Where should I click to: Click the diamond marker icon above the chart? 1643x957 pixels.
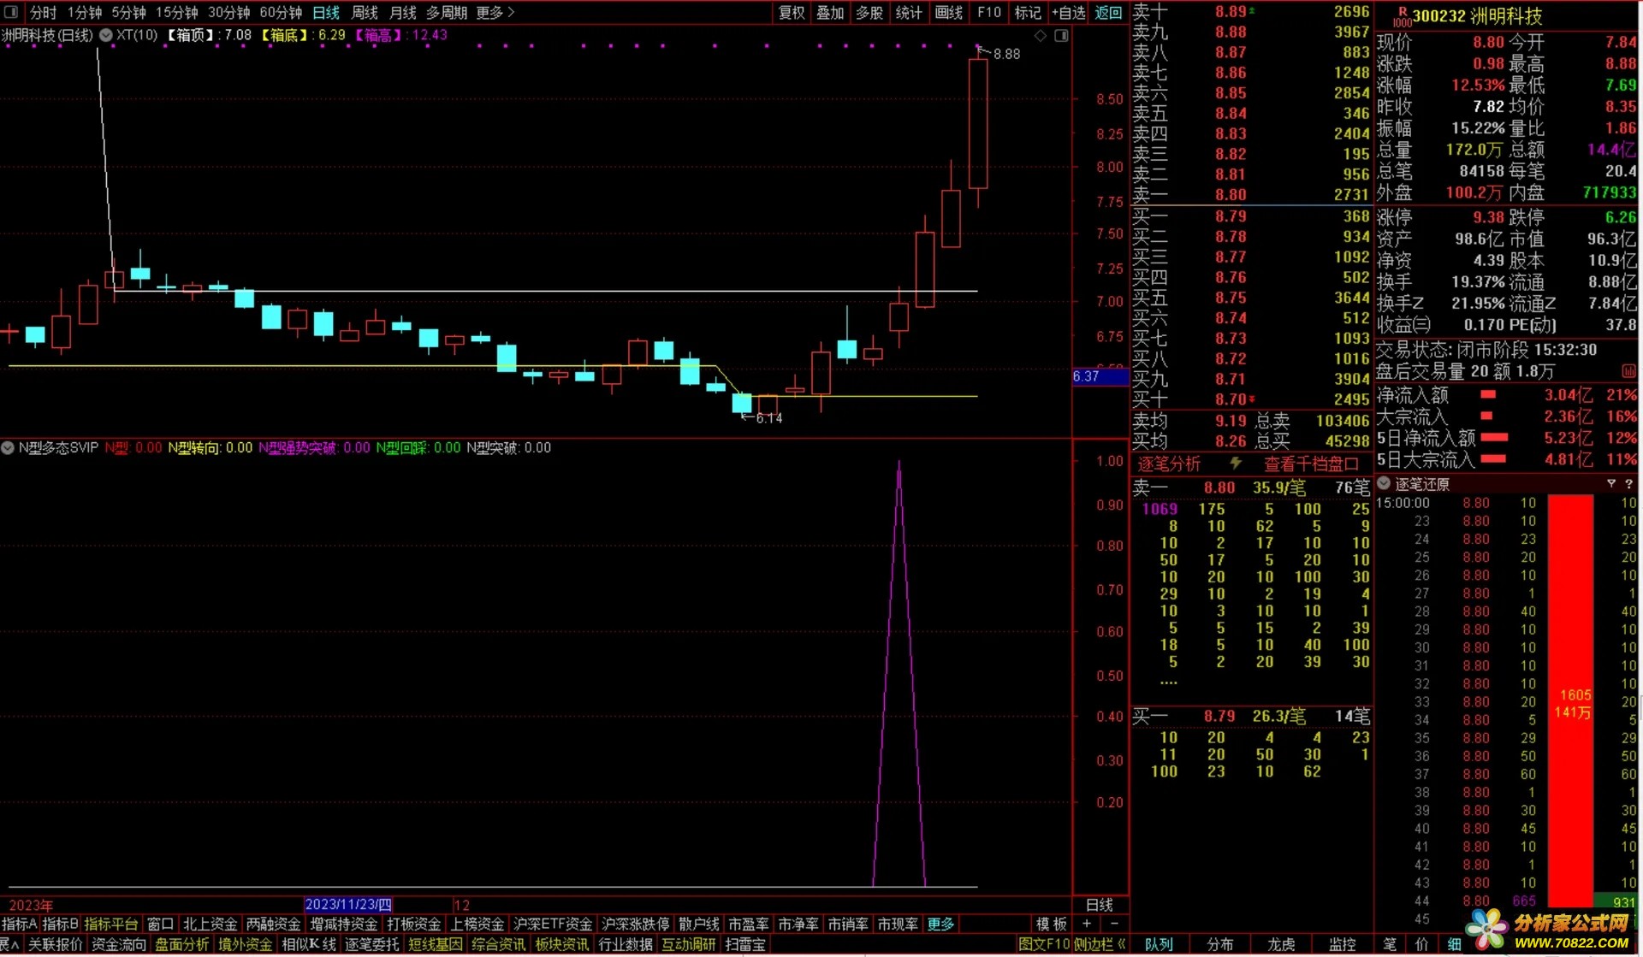(1041, 35)
